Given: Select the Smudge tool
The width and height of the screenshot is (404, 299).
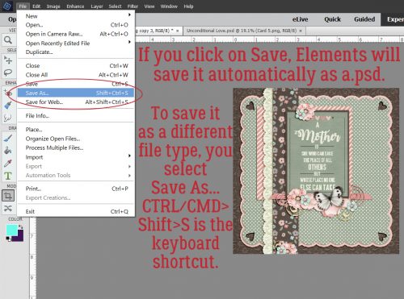Looking at the screenshot, I should coord(8,118).
